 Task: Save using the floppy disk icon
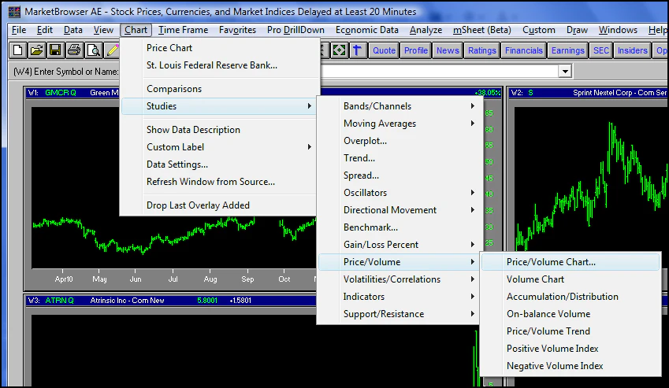(x=55, y=50)
